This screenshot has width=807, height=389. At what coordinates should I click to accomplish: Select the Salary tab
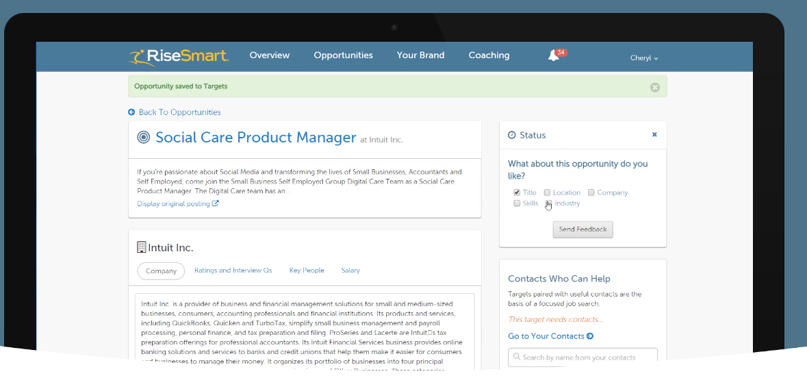point(350,271)
